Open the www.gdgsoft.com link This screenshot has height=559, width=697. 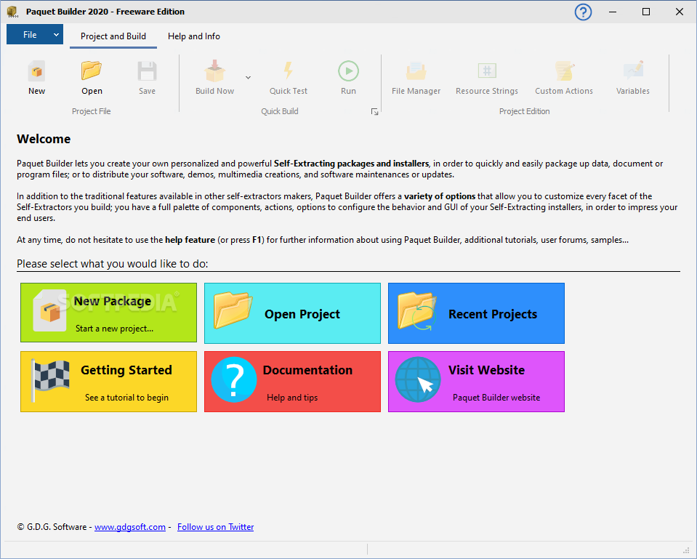tap(130, 527)
